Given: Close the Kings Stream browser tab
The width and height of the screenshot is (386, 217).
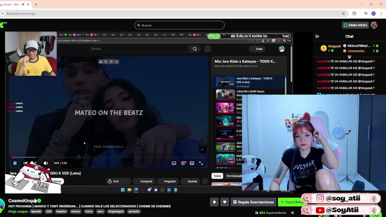Looking at the screenshot, I should tap(28, 4).
